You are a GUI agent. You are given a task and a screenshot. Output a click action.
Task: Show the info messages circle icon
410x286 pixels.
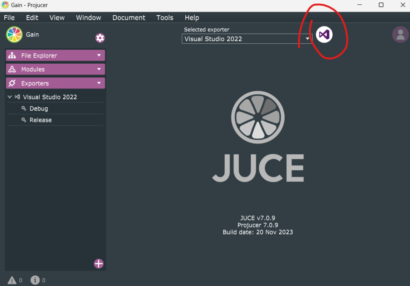35,280
